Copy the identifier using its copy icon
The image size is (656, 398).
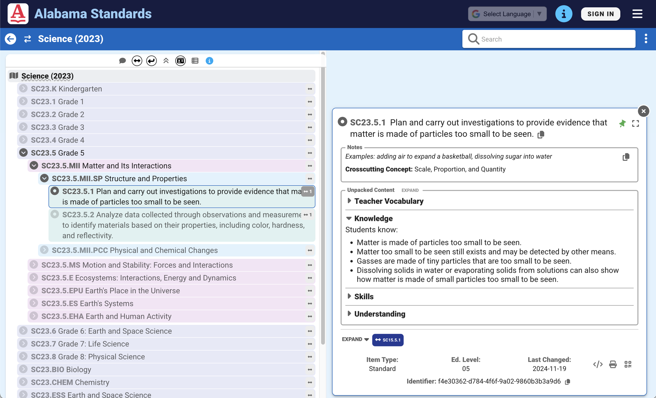point(567,382)
